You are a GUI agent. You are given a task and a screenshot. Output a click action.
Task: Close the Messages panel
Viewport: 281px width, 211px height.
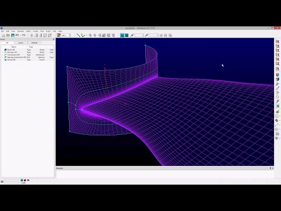tap(273, 168)
